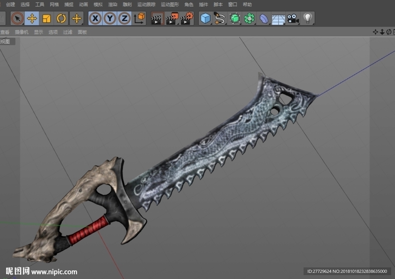Select the spline pen tool

pos(219,19)
